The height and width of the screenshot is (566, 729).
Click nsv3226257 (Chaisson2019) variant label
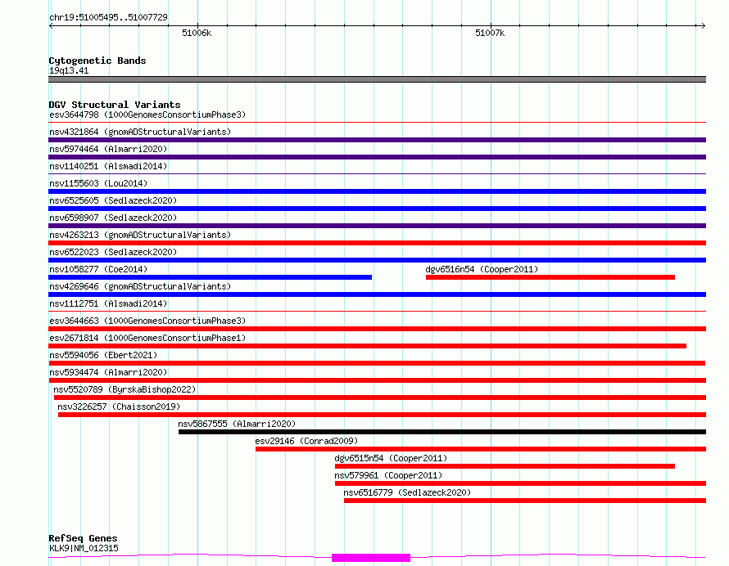pyautogui.click(x=119, y=407)
